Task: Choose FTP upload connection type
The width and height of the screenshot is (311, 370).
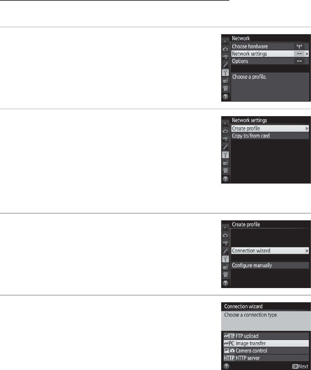Action: coord(266,336)
